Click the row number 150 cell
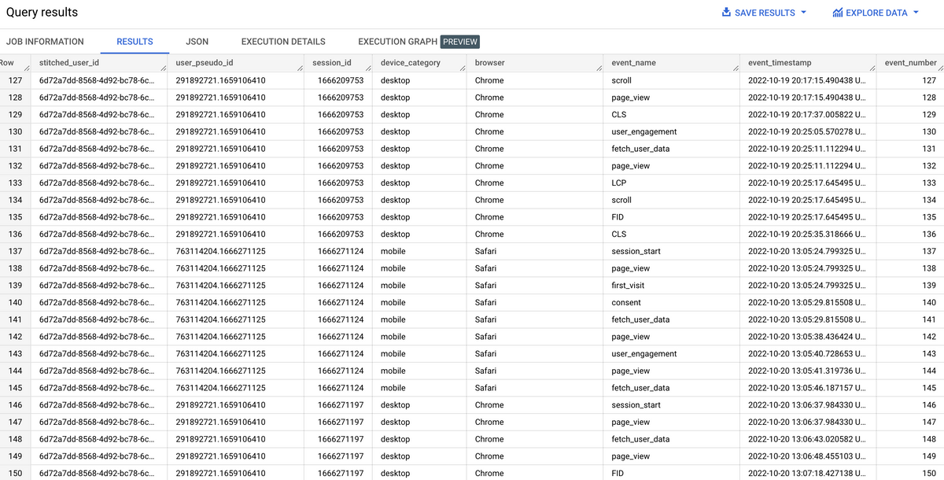944x480 pixels. coord(15,473)
